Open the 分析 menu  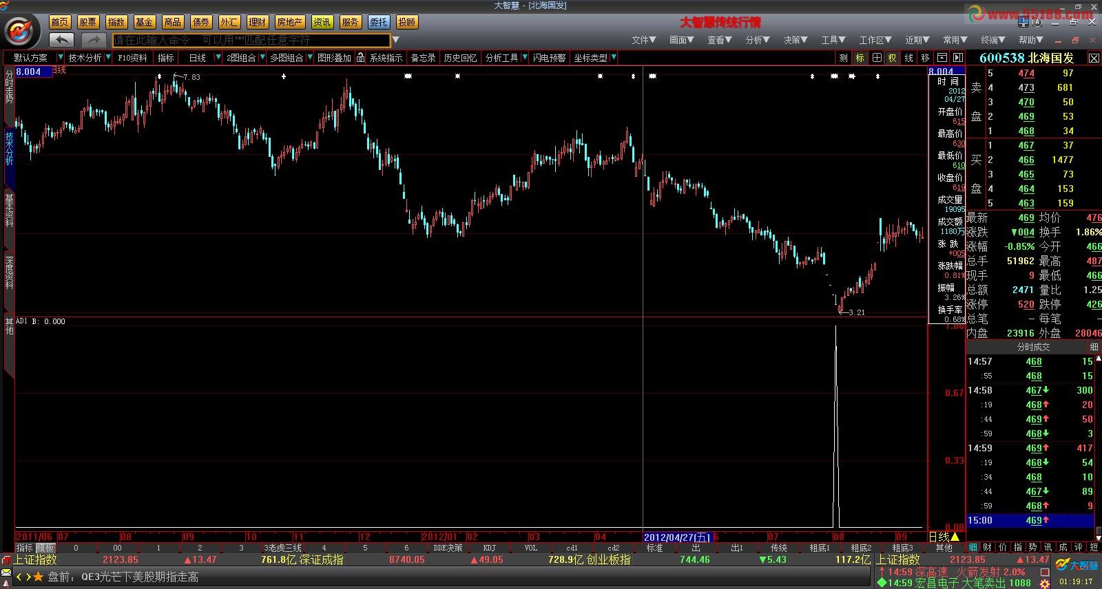[758, 40]
